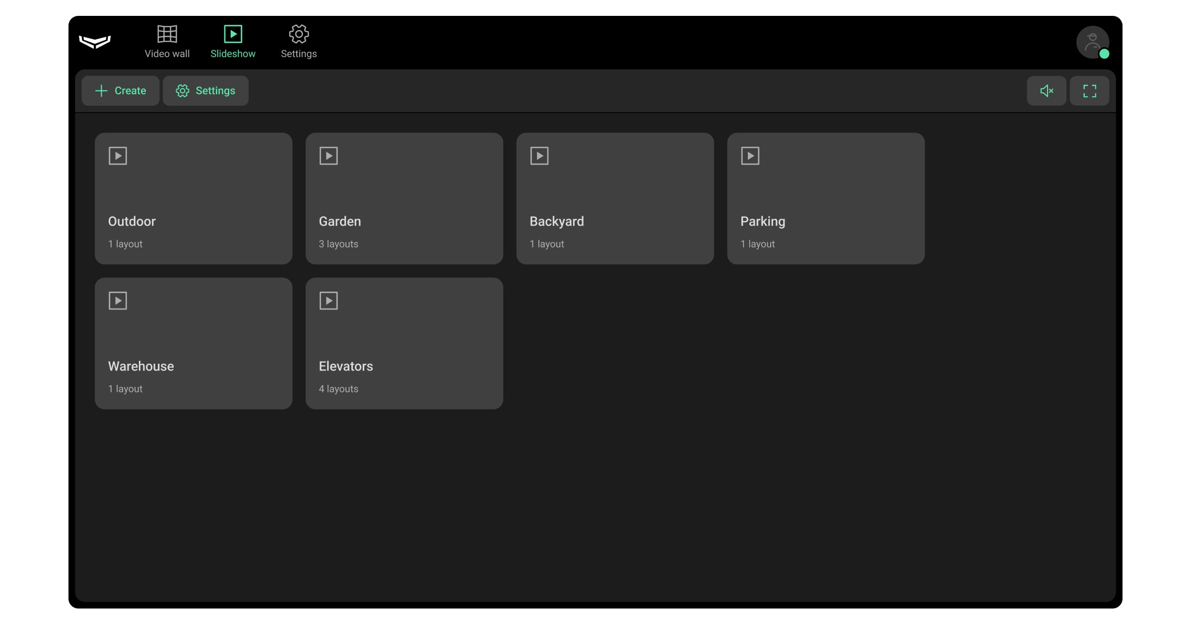Play the Parking slideshow icon
The height and width of the screenshot is (625, 1191).
750,156
